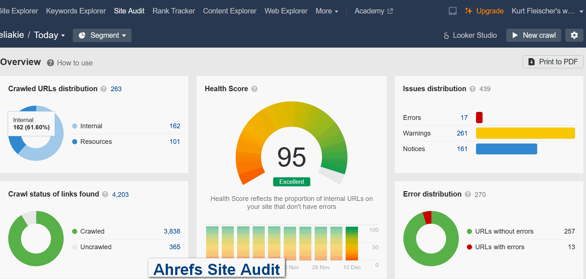Click the red Errors bar

tap(479, 118)
